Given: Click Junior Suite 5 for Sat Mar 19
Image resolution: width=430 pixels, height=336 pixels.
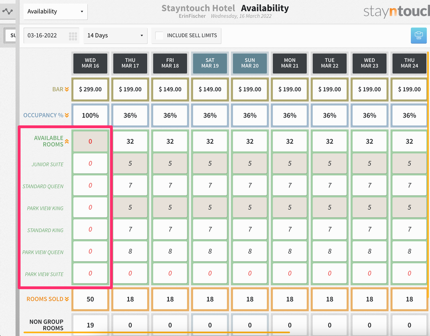Looking at the screenshot, I should pos(210,164).
